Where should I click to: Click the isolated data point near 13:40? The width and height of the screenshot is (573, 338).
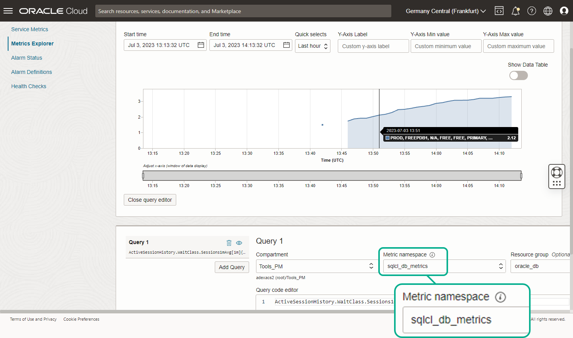pyautogui.click(x=322, y=125)
